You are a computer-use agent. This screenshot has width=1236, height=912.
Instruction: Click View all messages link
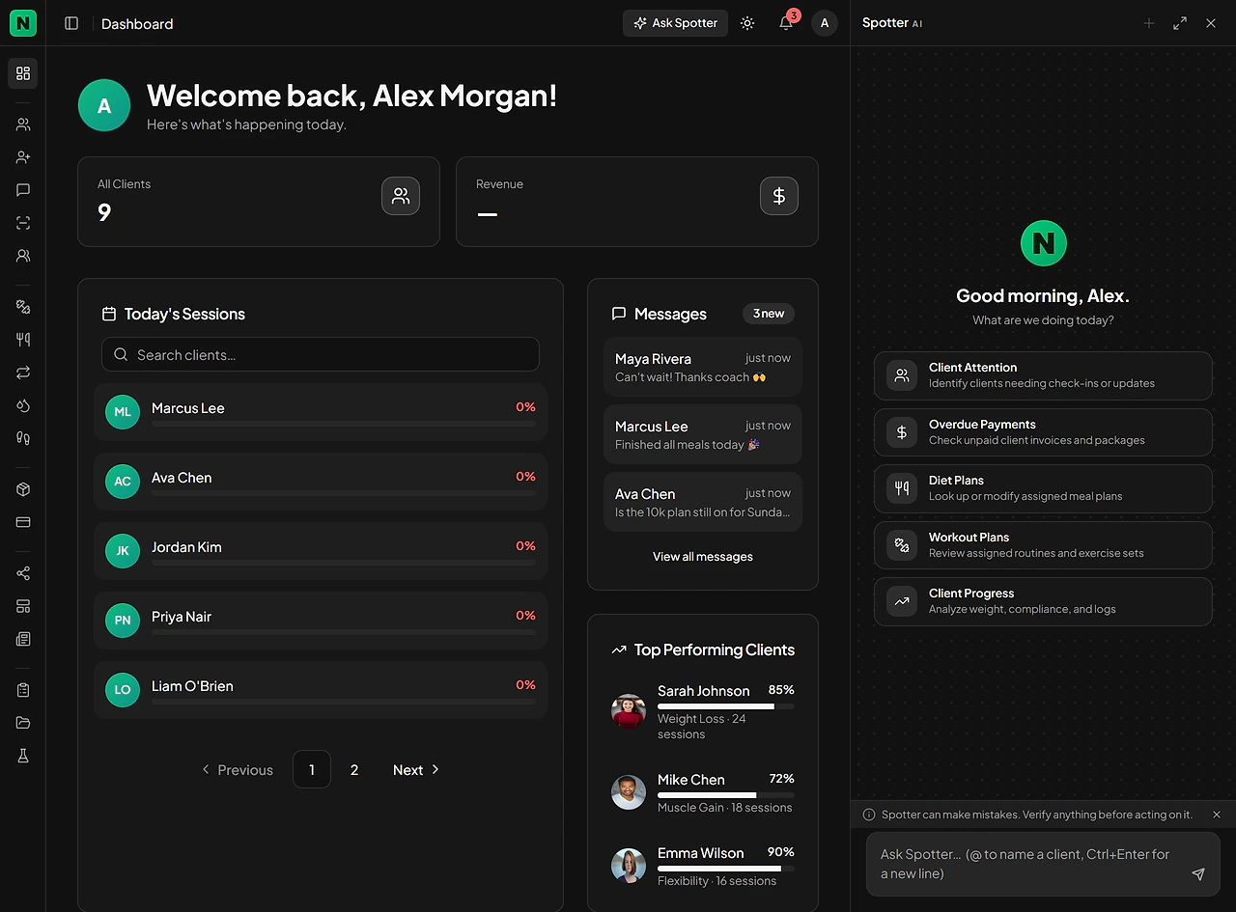point(703,557)
